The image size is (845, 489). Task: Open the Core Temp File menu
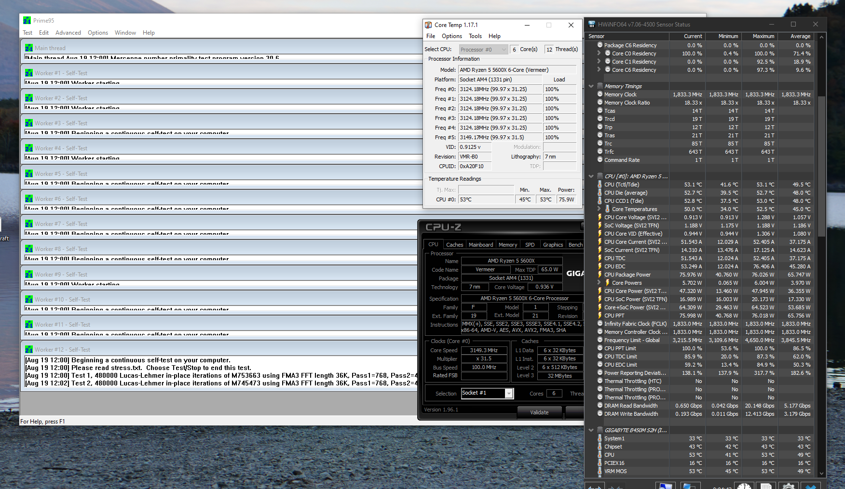431,36
